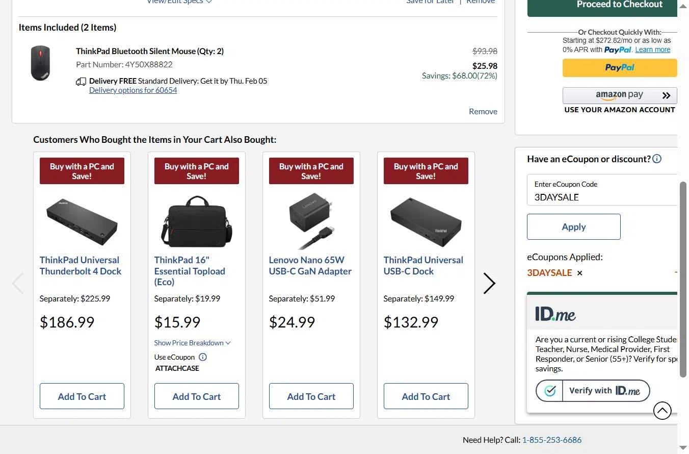Click Part Number 4Y50X88822 text
This screenshot has height=454, width=689.
coord(124,64)
